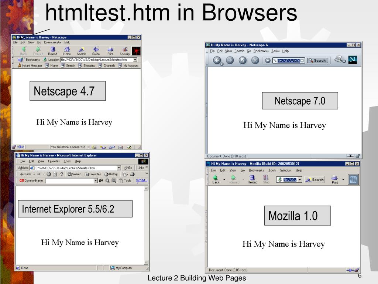
Task: Click Print button in Mozilla 1.0 toolbar
Action: [x=335, y=179]
